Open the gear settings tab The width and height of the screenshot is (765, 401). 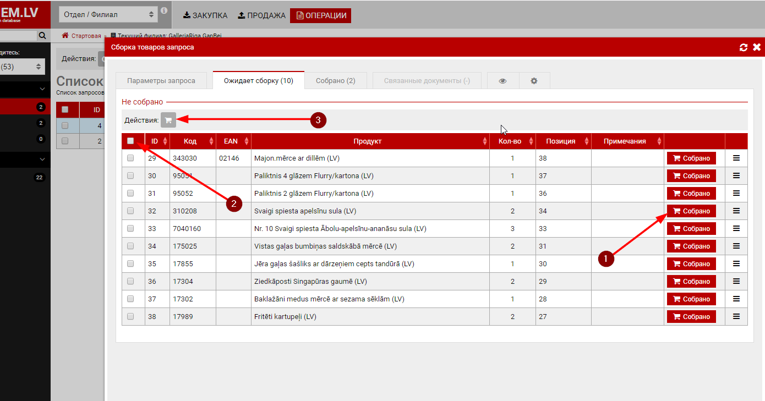point(534,81)
